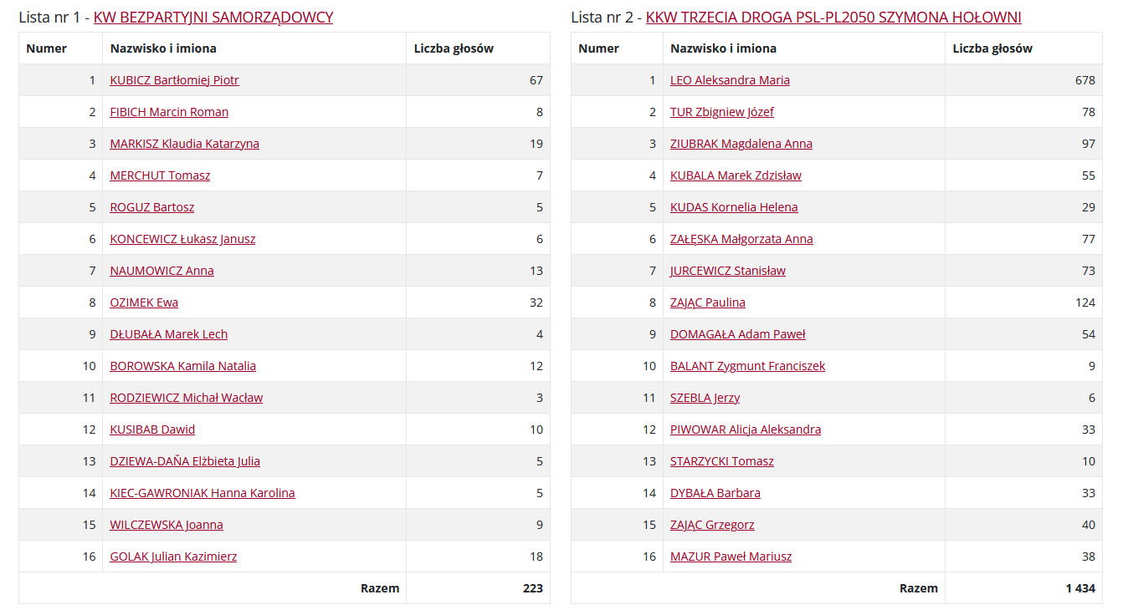Open MAZUR Paweł Mariusz page
This screenshot has width=1123, height=610.
(731, 557)
